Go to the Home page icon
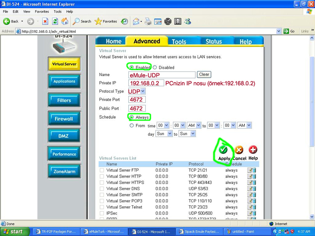Image resolution: width=315 pixels, height=236 pixels. [65, 21]
